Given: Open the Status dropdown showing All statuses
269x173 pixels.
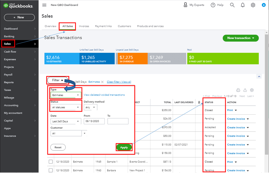Looking at the screenshot, I should click(66, 107).
